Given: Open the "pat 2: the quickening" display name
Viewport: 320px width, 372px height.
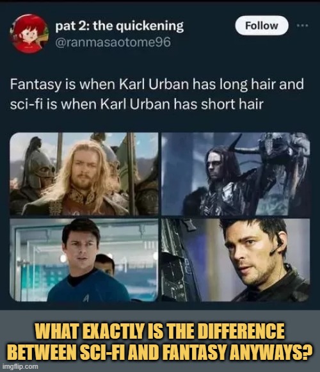Looking at the screenshot, I should (x=119, y=26).
